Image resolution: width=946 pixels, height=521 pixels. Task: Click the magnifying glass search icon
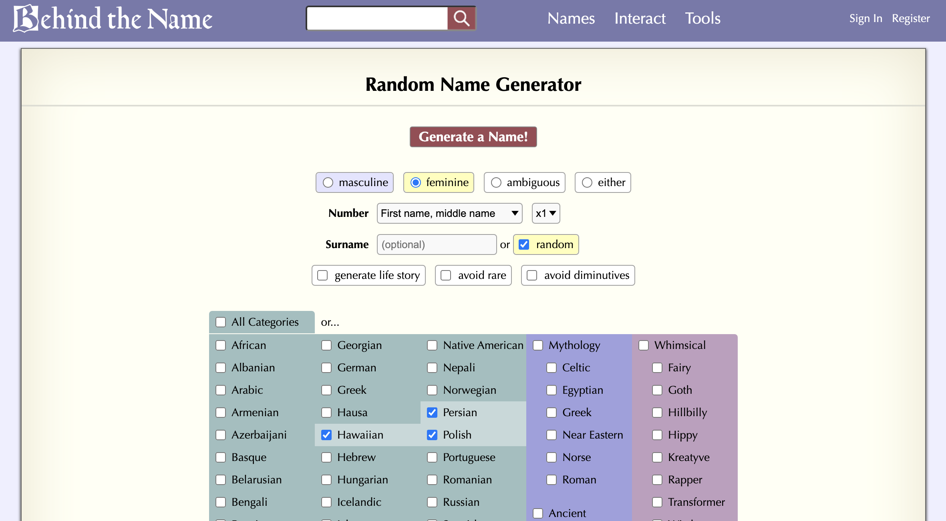coord(461,18)
